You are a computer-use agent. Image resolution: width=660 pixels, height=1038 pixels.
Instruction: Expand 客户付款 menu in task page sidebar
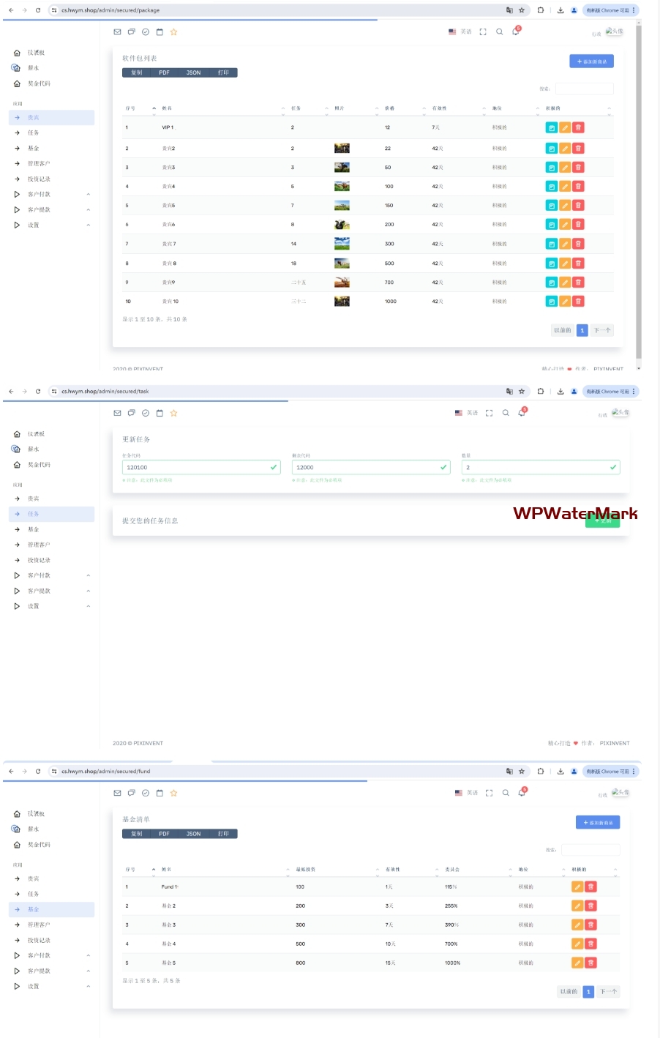pyautogui.click(x=51, y=575)
